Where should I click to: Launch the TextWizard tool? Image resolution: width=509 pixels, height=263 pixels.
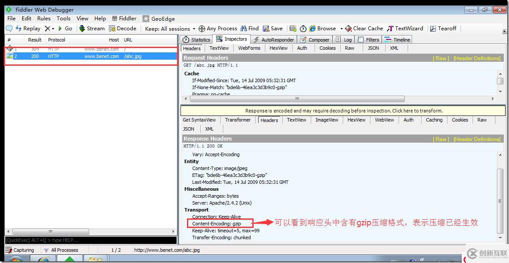coord(405,29)
